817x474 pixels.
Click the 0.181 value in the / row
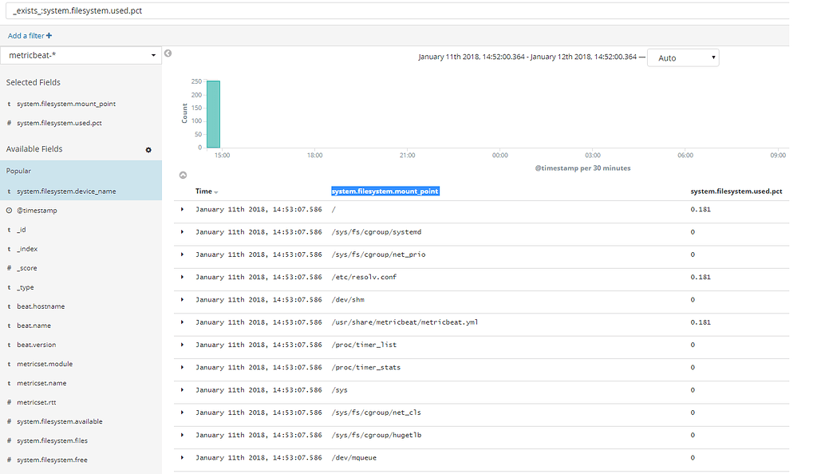(701, 209)
